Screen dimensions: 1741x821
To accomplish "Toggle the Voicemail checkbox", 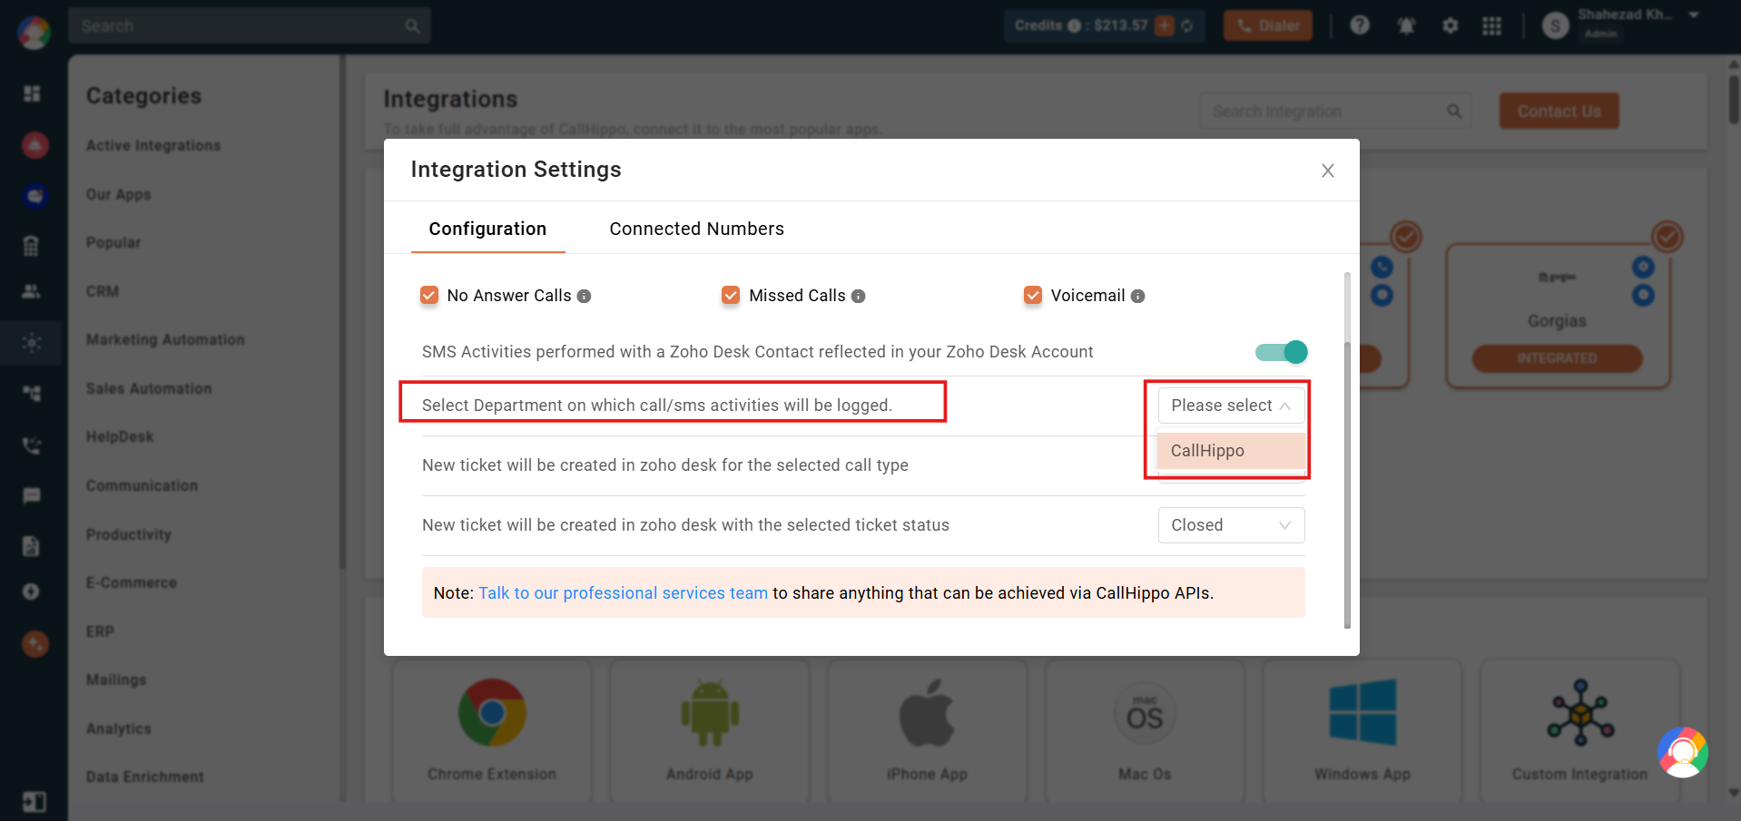I will [x=1033, y=295].
